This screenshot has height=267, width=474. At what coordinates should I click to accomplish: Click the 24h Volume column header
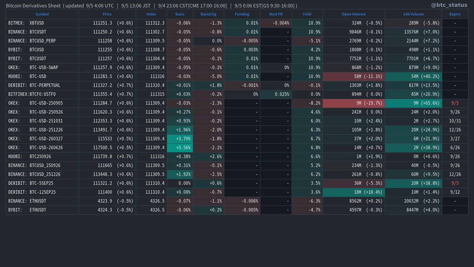point(414,14)
